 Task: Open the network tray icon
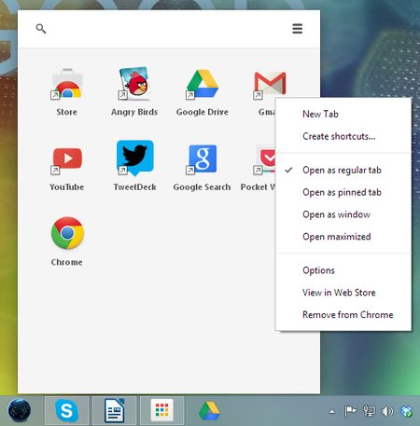pyautogui.click(x=370, y=411)
